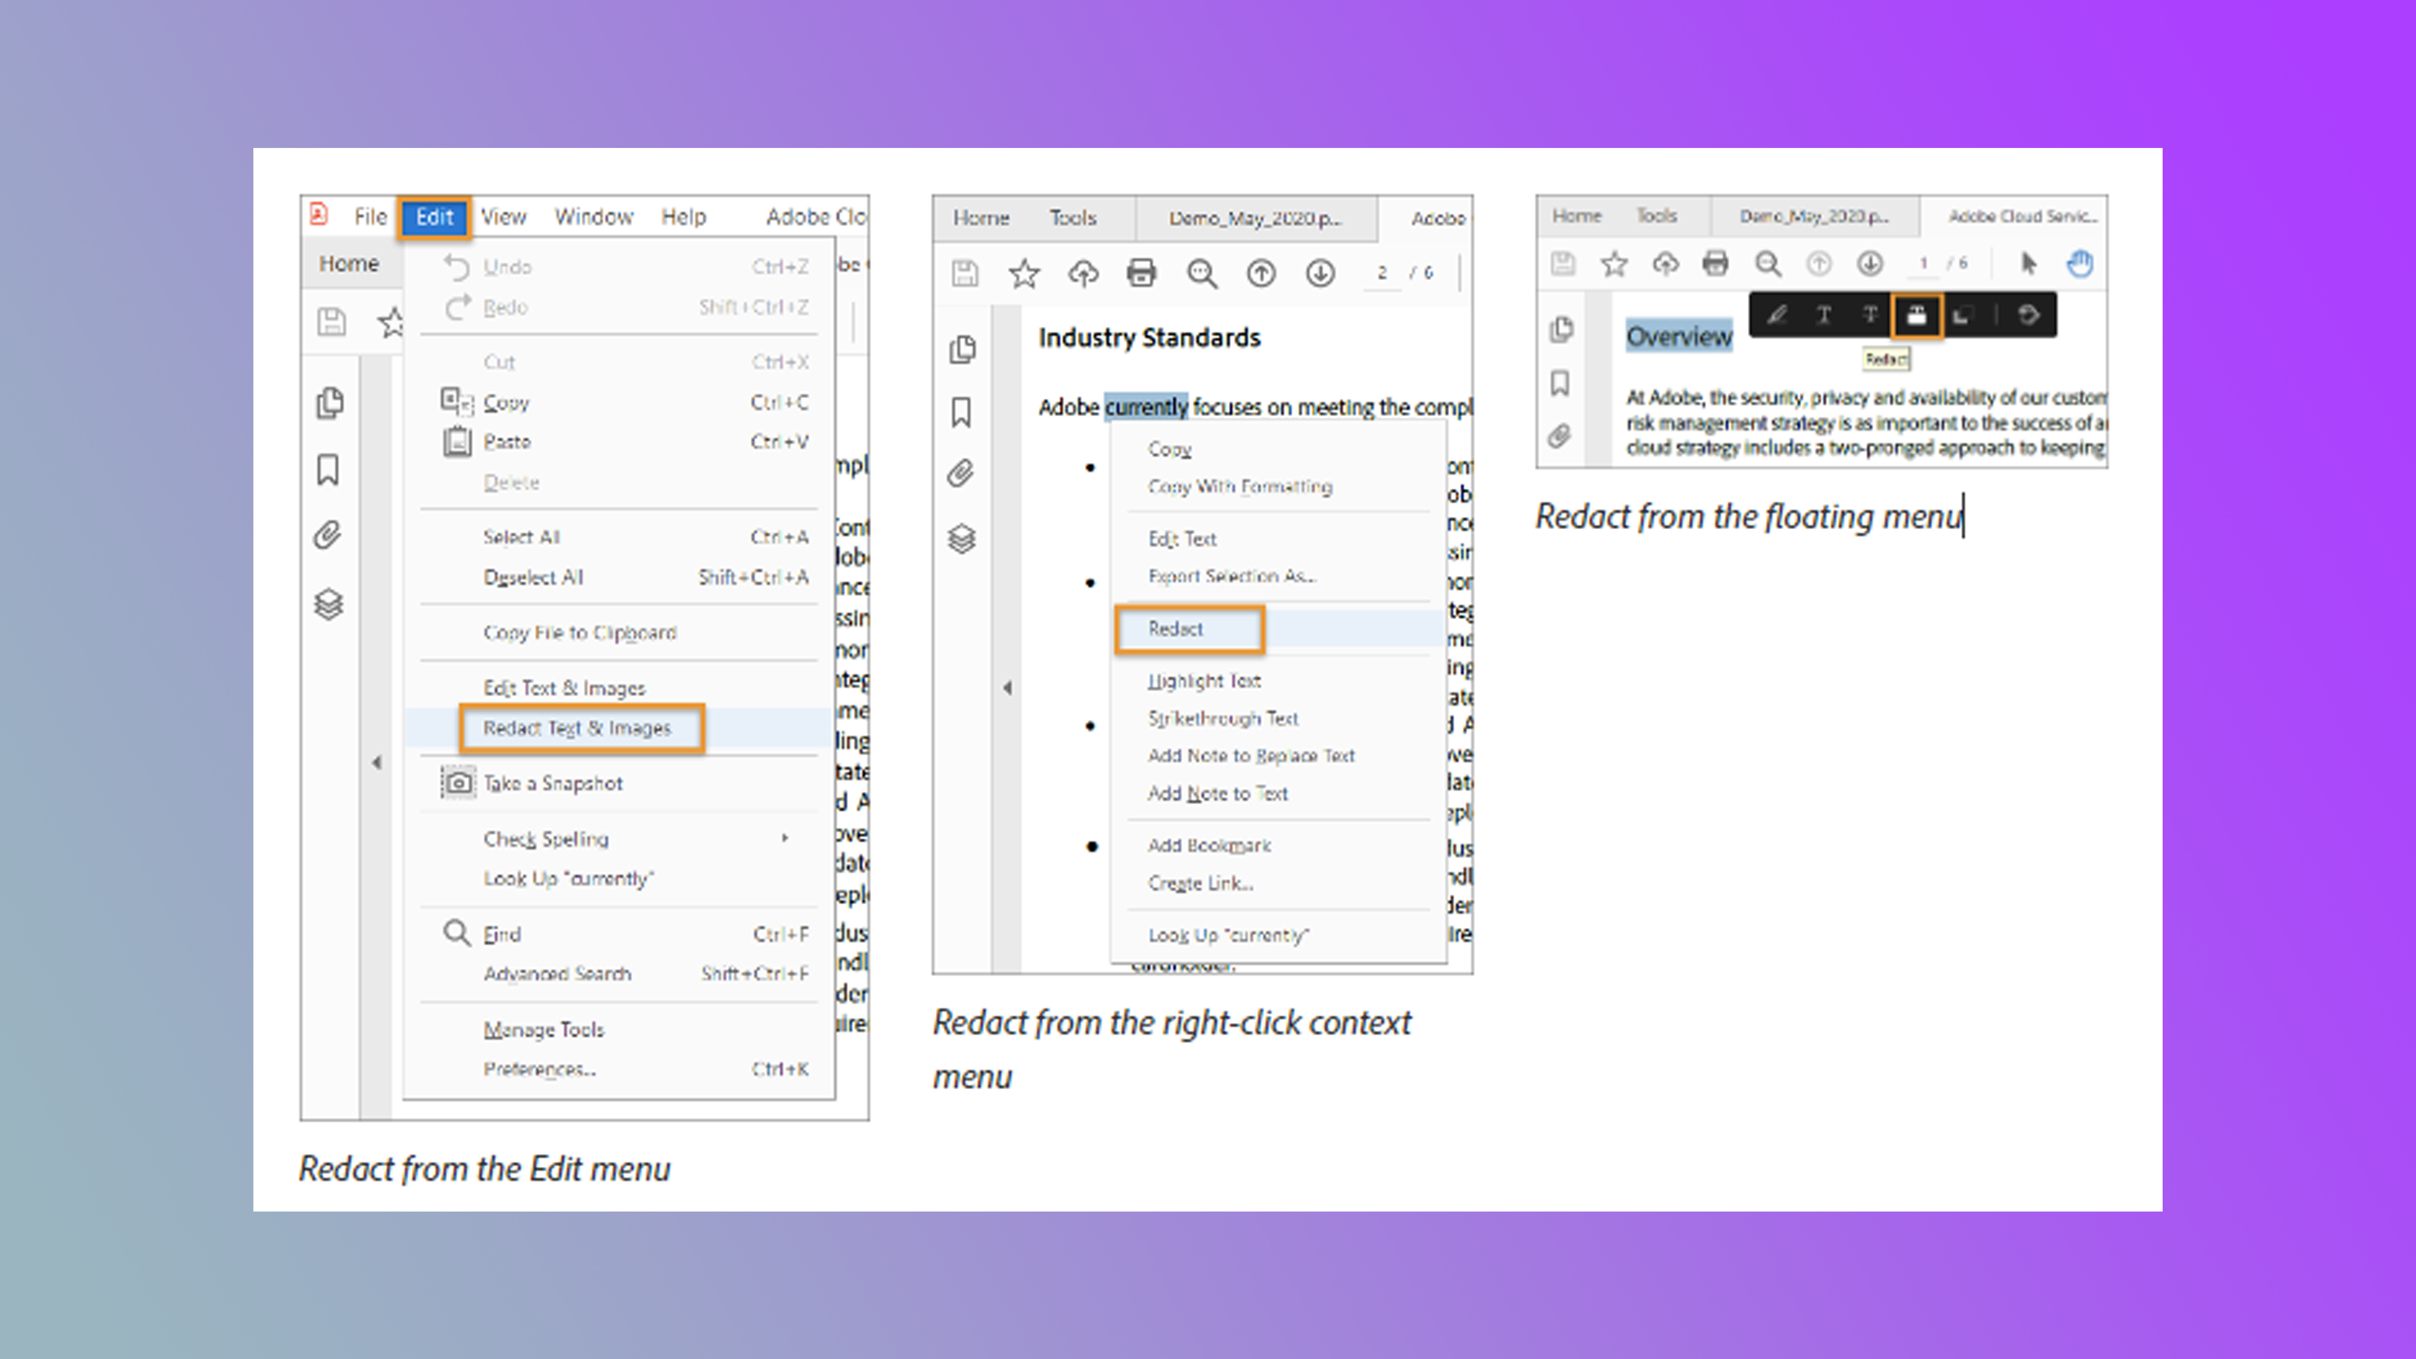The width and height of the screenshot is (2416, 1359).
Task: Print the document using the printer icon
Action: coord(1142,274)
